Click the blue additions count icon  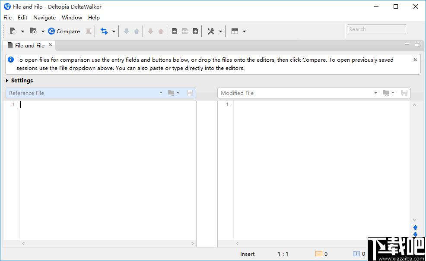coord(356,254)
